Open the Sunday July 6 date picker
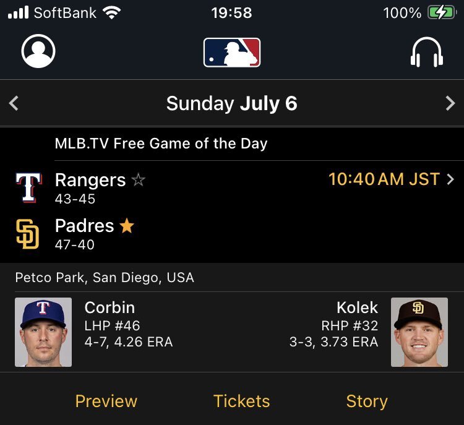This screenshot has width=464, height=425. click(x=232, y=103)
